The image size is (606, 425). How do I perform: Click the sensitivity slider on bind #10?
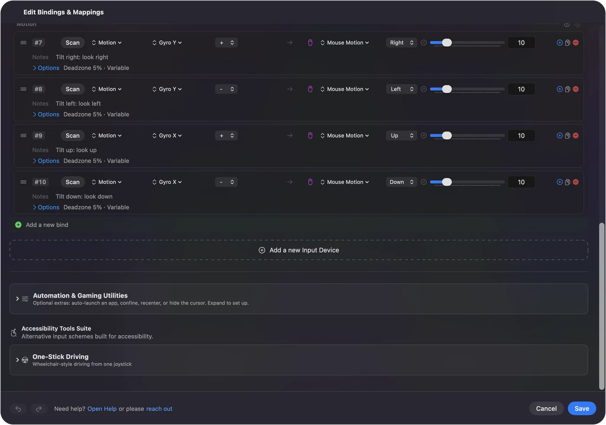pos(467,182)
